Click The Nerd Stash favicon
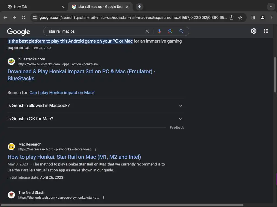Viewport: 277px width, 207px height. pos(11,195)
